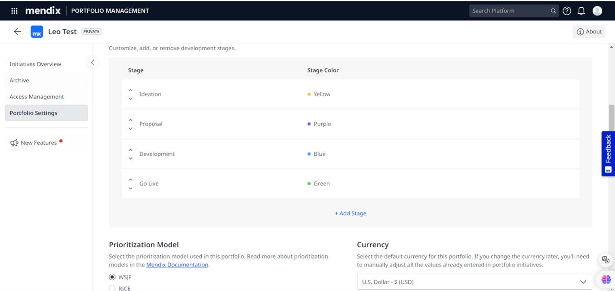This screenshot has width=615, height=291.
Task: Move the Proposal stage up
Action: click(x=130, y=120)
